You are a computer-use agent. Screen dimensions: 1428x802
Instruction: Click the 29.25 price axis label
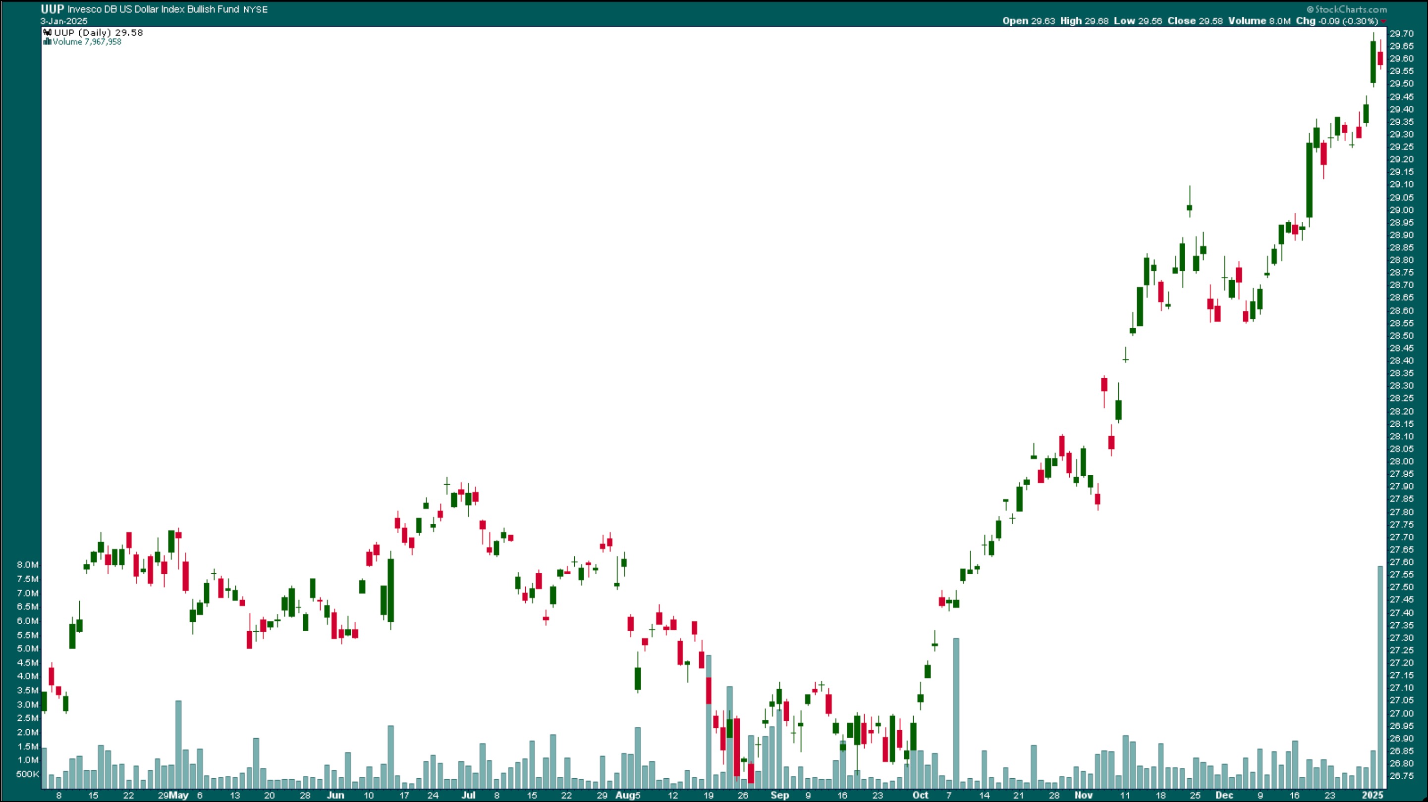coord(1401,147)
